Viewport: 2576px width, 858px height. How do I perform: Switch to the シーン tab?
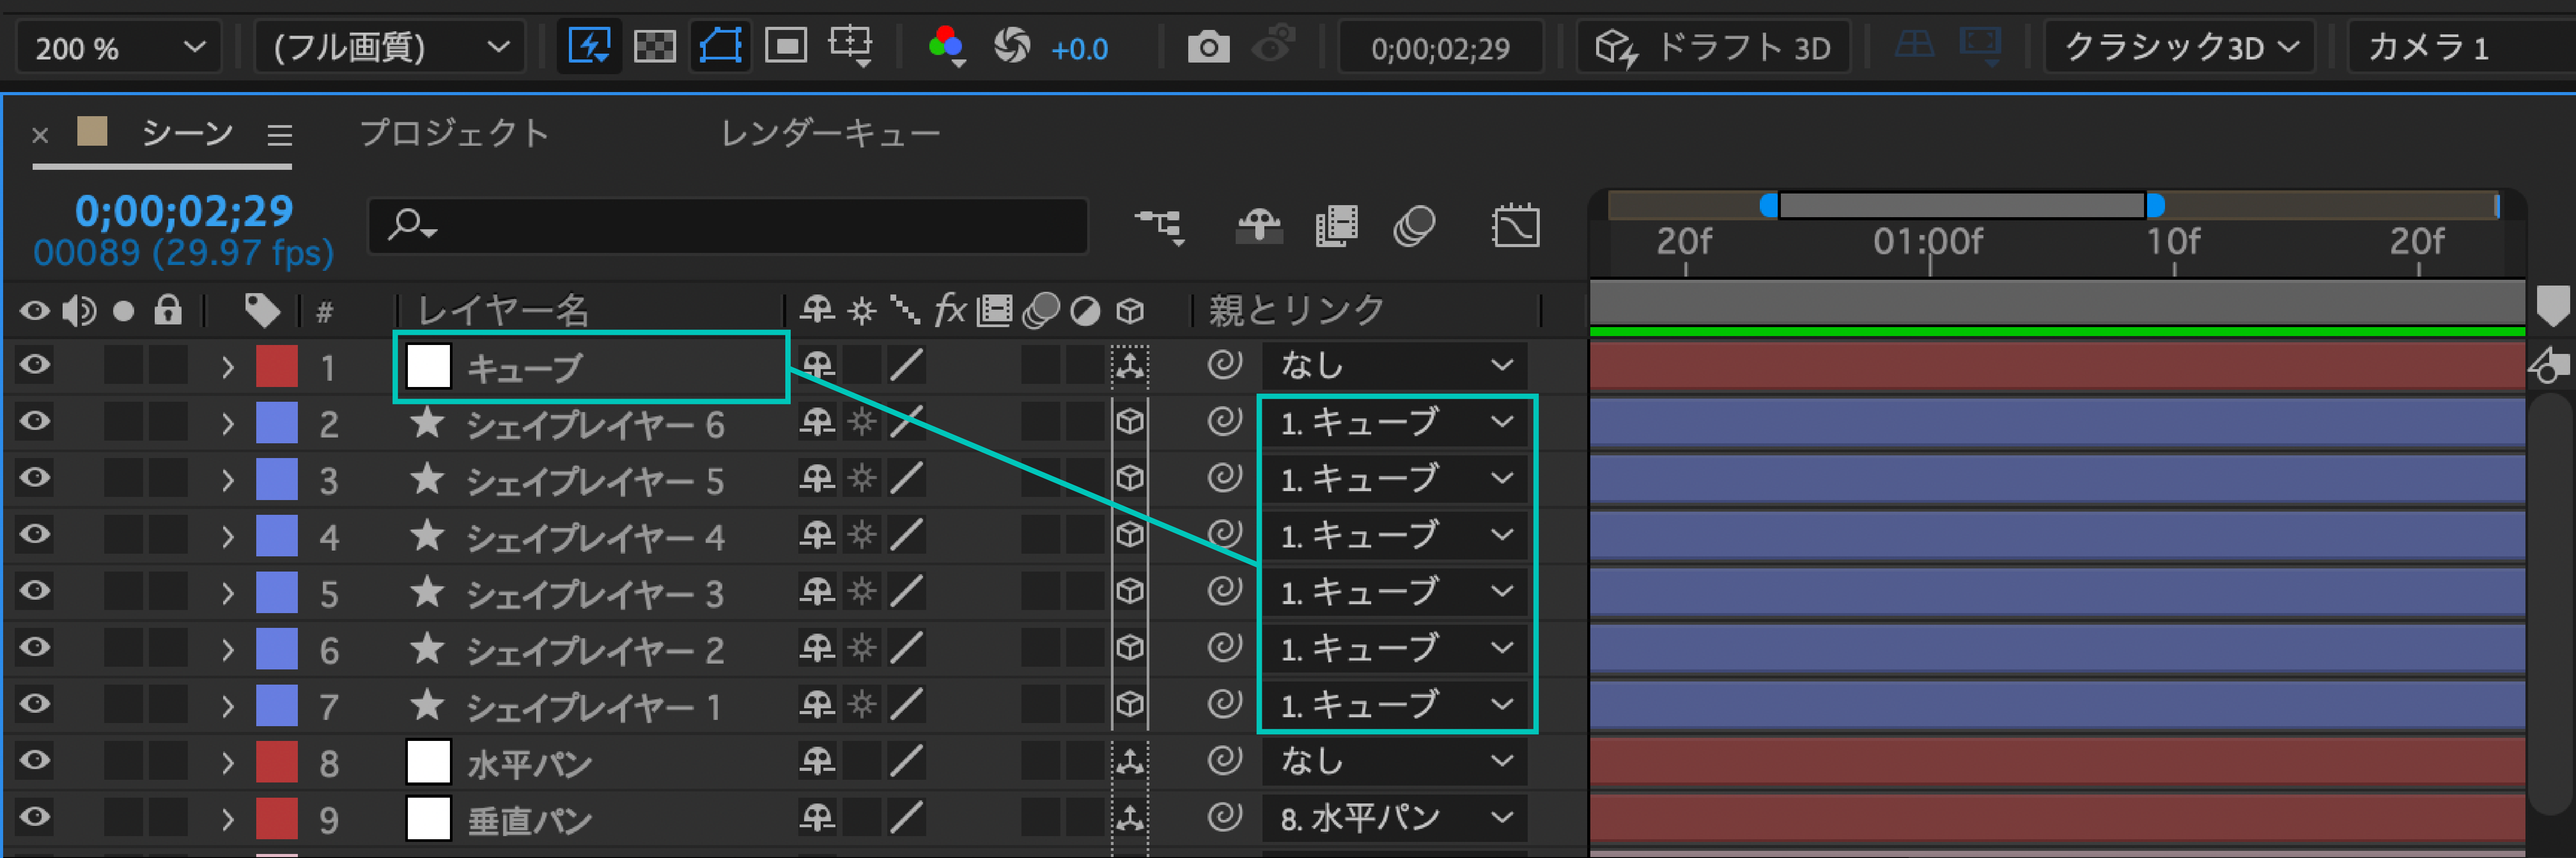click(187, 133)
